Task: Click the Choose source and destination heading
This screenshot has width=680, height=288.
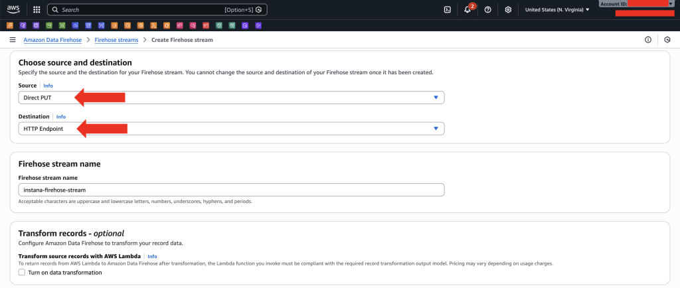Action: click(x=75, y=63)
